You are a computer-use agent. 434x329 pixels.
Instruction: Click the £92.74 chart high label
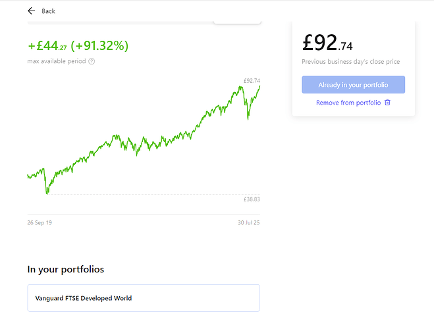(252, 81)
